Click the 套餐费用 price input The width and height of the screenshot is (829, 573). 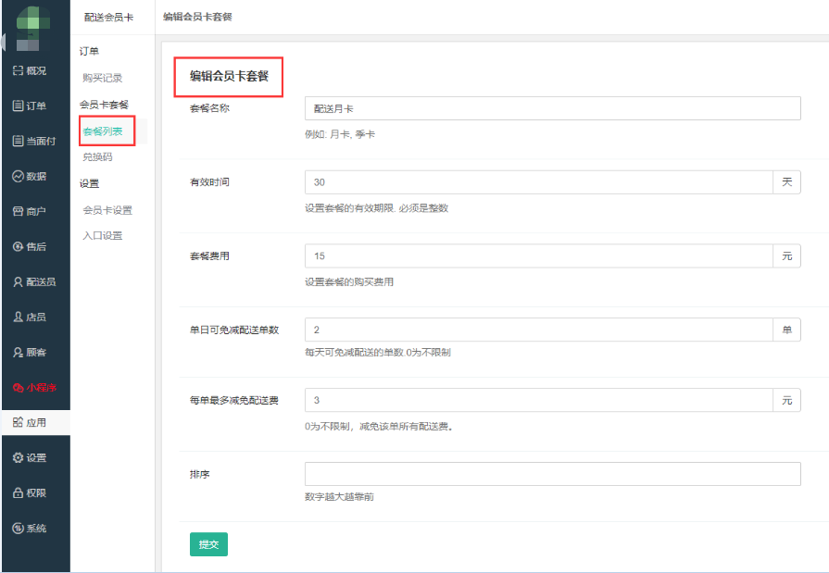point(539,255)
